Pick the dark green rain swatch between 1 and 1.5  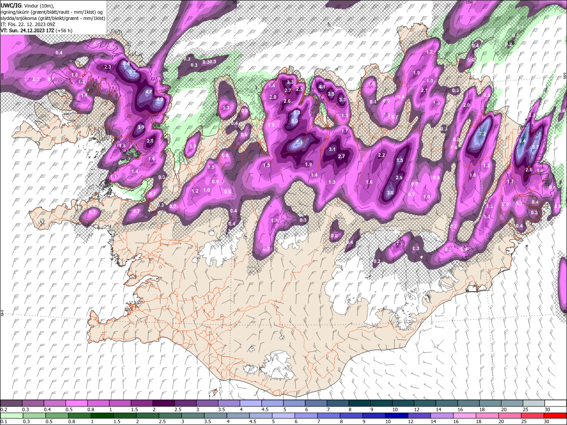click(102, 416)
